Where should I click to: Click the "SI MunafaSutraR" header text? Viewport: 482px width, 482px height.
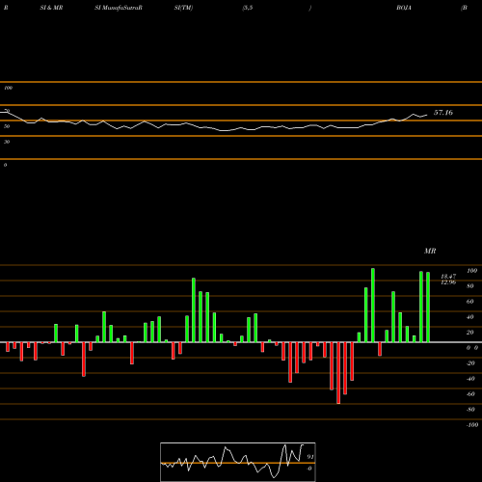point(119,8)
